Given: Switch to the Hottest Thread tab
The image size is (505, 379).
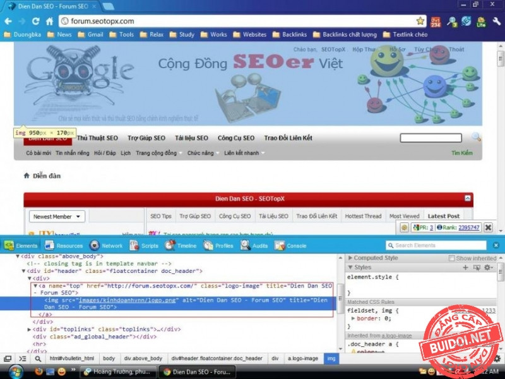Looking at the screenshot, I should pos(363,216).
